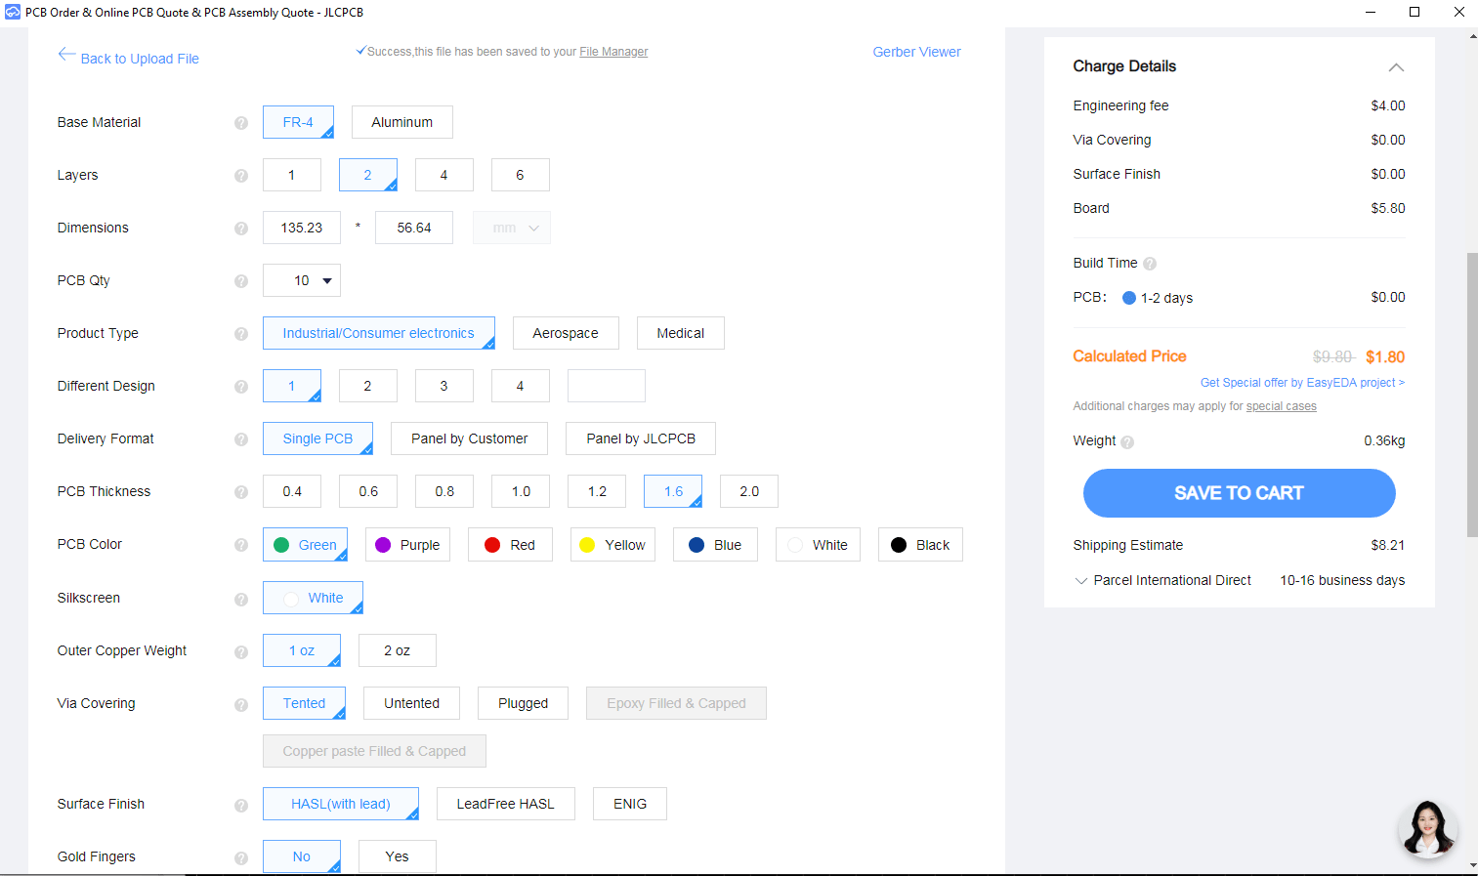1478x876 pixels.
Task: Choose Plugged via covering
Action: (x=523, y=703)
